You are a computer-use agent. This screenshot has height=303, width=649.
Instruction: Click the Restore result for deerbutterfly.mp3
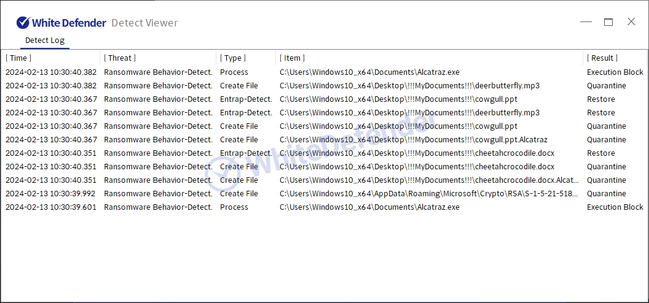pyautogui.click(x=601, y=113)
